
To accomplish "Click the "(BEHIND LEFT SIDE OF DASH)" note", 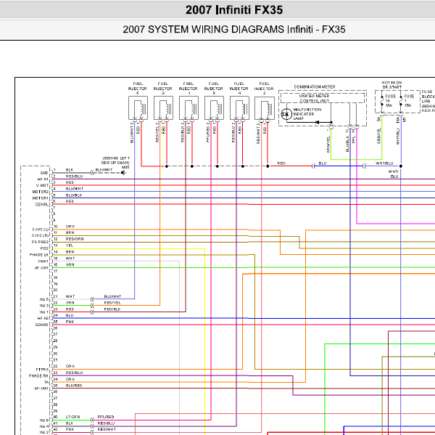I will tap(116, 160).
